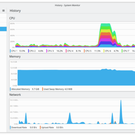Click the Upload Rate value 0.0 B/s

[60, 127]
